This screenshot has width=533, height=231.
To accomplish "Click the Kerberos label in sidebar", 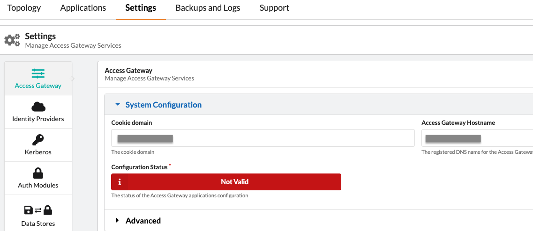I will point(38,152).
